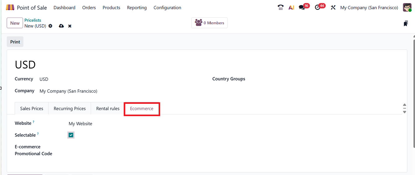Switch to the Rental rules tab
Image resolution: width=415 pixels, height=175 pixels.
coord(108,108)
